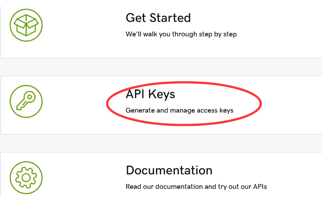Start the step-by-step walkthrough from its description
322x202 pixels.
click(x=181, y=34)
